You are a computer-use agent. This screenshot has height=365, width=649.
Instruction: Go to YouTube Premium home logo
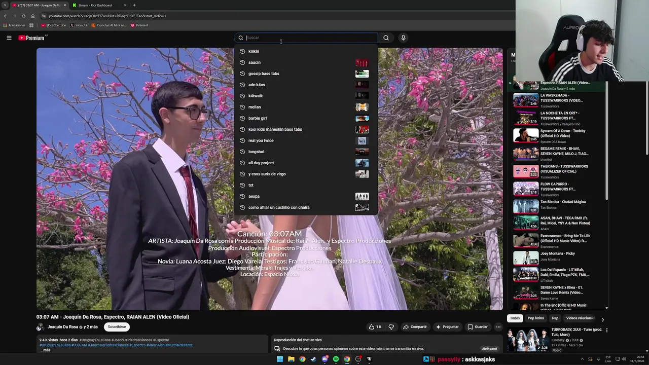tap(31, 38)
